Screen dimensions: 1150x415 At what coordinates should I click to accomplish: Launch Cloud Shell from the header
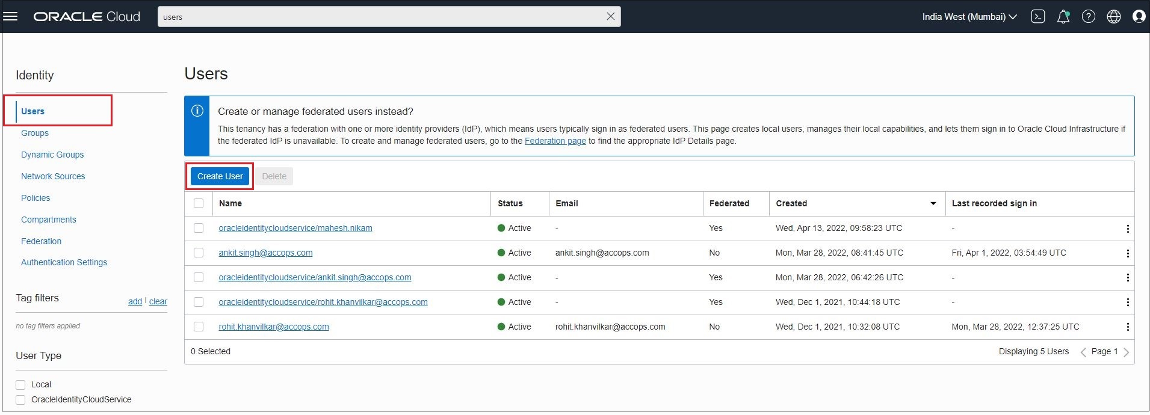[1037, 16]
